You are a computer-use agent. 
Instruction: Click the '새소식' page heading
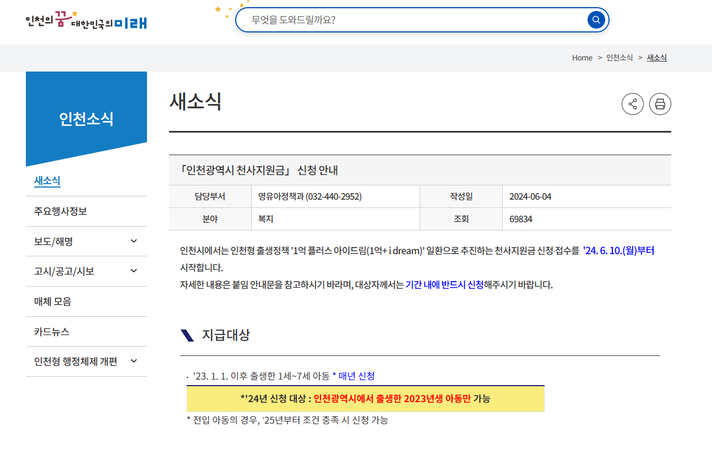[195, 101]
